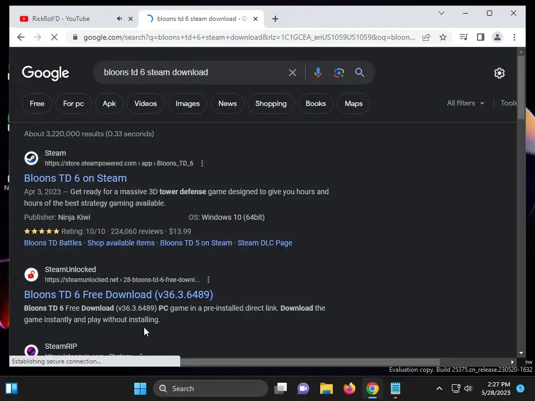Apply the For pc filter chip
This screenshot has width=535, height=401.
[73, 103]
